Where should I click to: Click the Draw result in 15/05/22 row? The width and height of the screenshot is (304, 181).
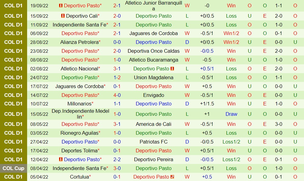coord(231,114)
